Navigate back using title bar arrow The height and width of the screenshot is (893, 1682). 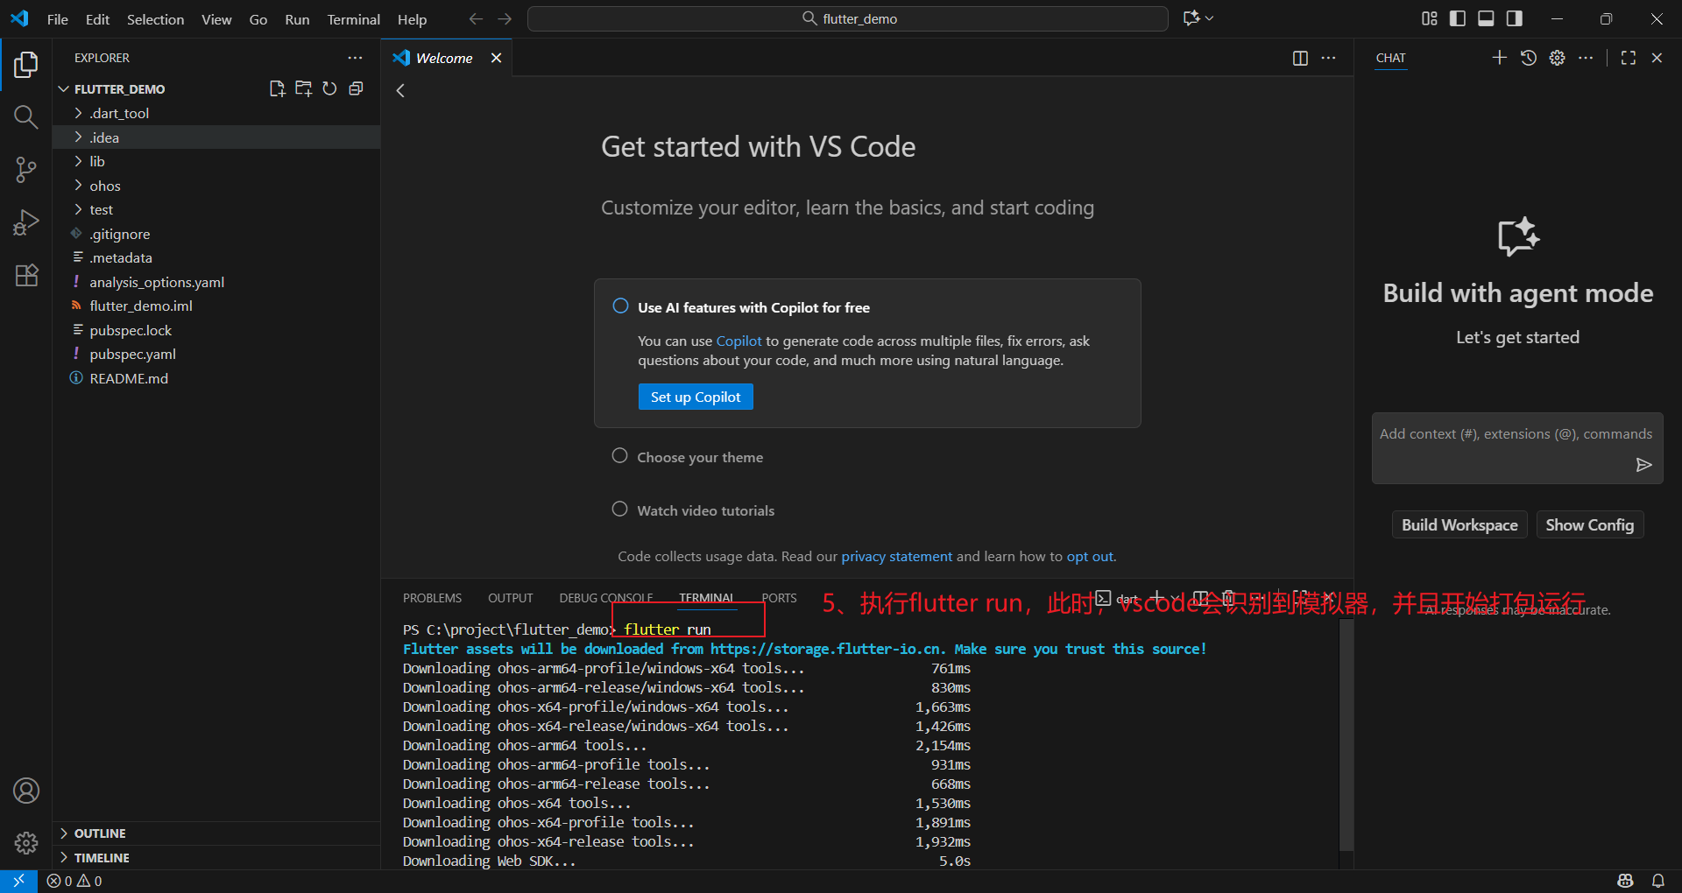pyautogui.click(x=476, y=18)
